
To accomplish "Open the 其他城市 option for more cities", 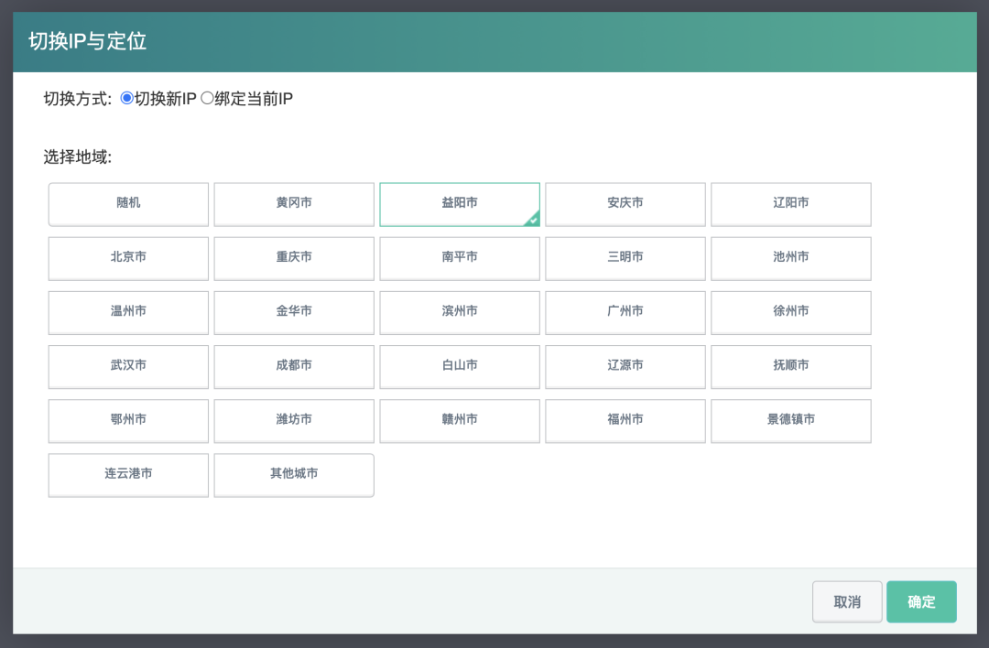I will pyautogui.click(x=294, y=474).
